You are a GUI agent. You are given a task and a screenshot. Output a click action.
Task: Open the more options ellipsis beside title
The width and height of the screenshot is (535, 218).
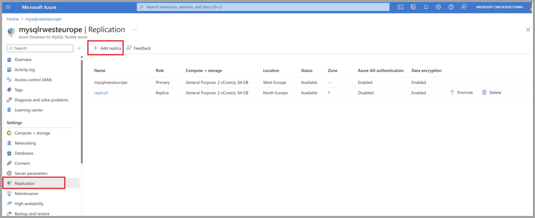[x=135, y=30]
